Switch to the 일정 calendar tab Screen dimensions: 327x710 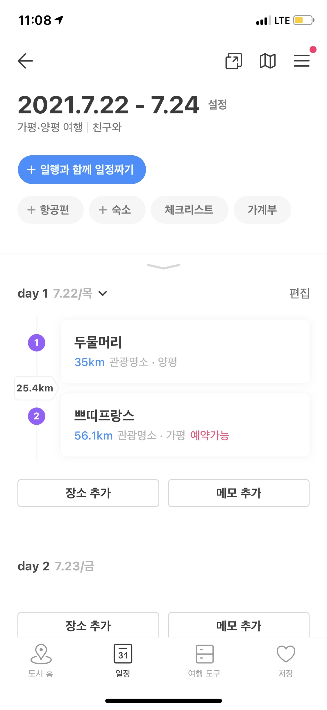point(123,661)
